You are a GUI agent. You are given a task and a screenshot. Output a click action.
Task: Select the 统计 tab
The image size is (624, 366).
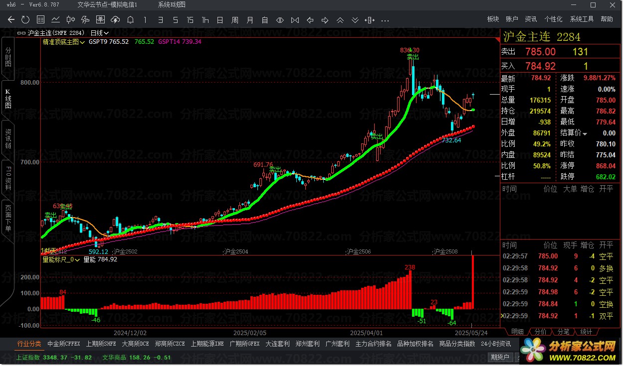tap(586, 332)
